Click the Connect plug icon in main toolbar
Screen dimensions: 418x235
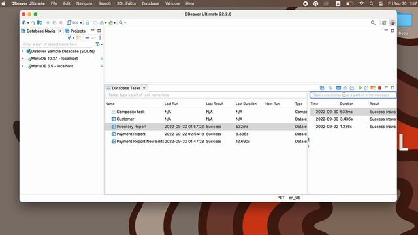point(48,23)
